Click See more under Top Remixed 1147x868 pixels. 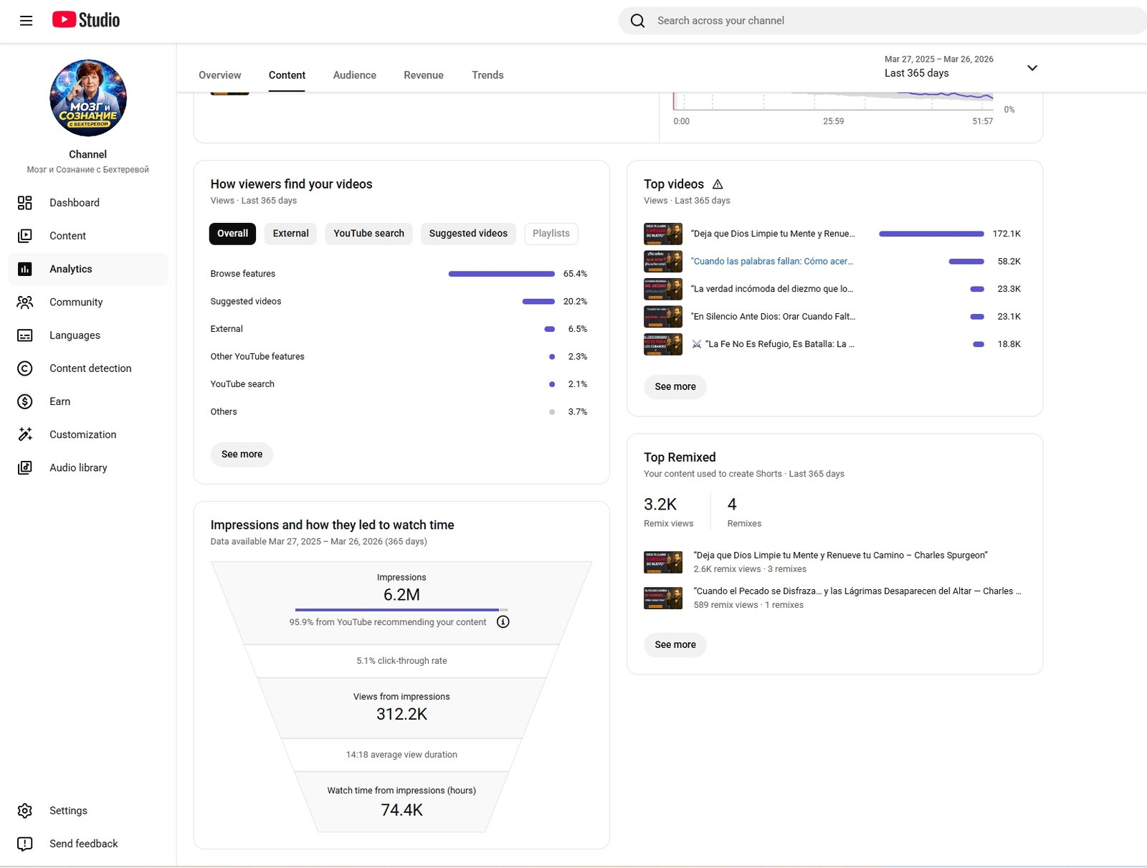(675, 645)
